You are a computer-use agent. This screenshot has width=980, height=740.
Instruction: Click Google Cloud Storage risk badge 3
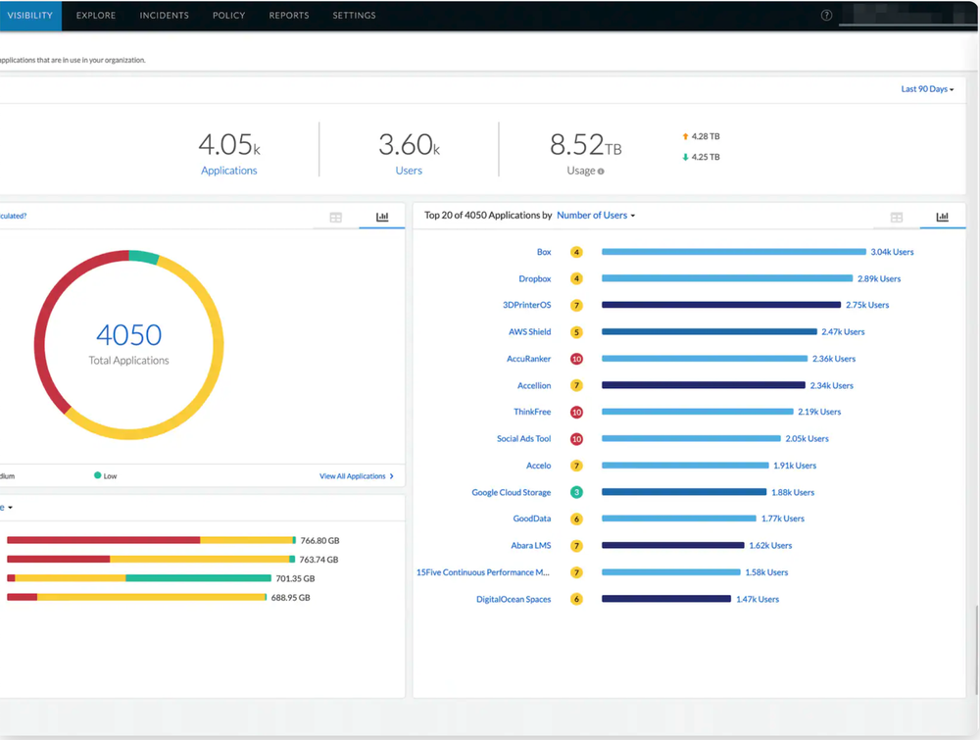click(576, 492)
